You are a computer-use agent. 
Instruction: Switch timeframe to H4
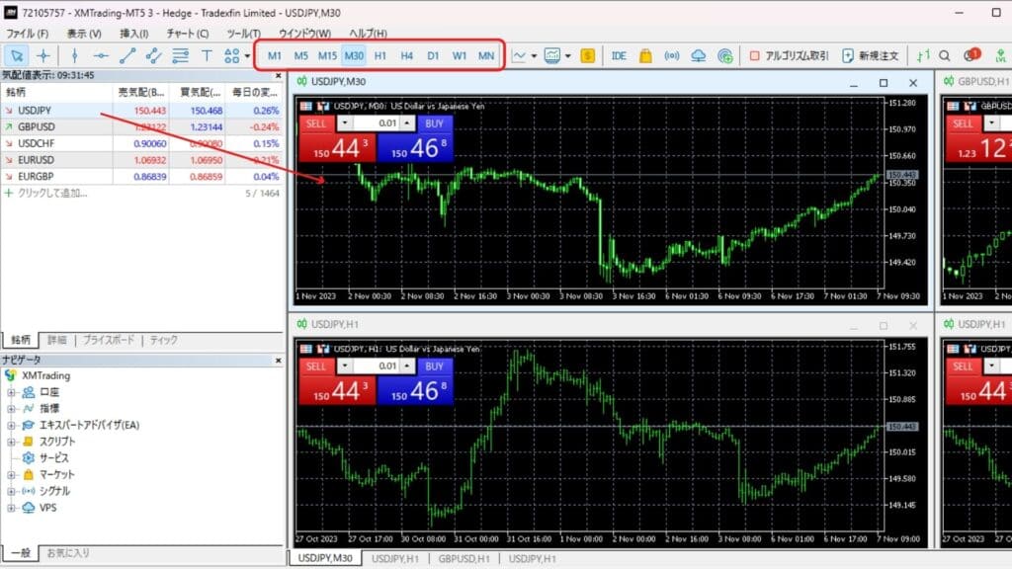coord(406,56)
